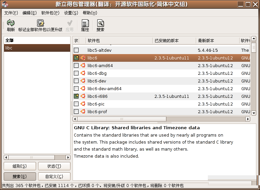The image size is (260, 190).
Task: Select the libc6-i686 package name
Action: 98,96
